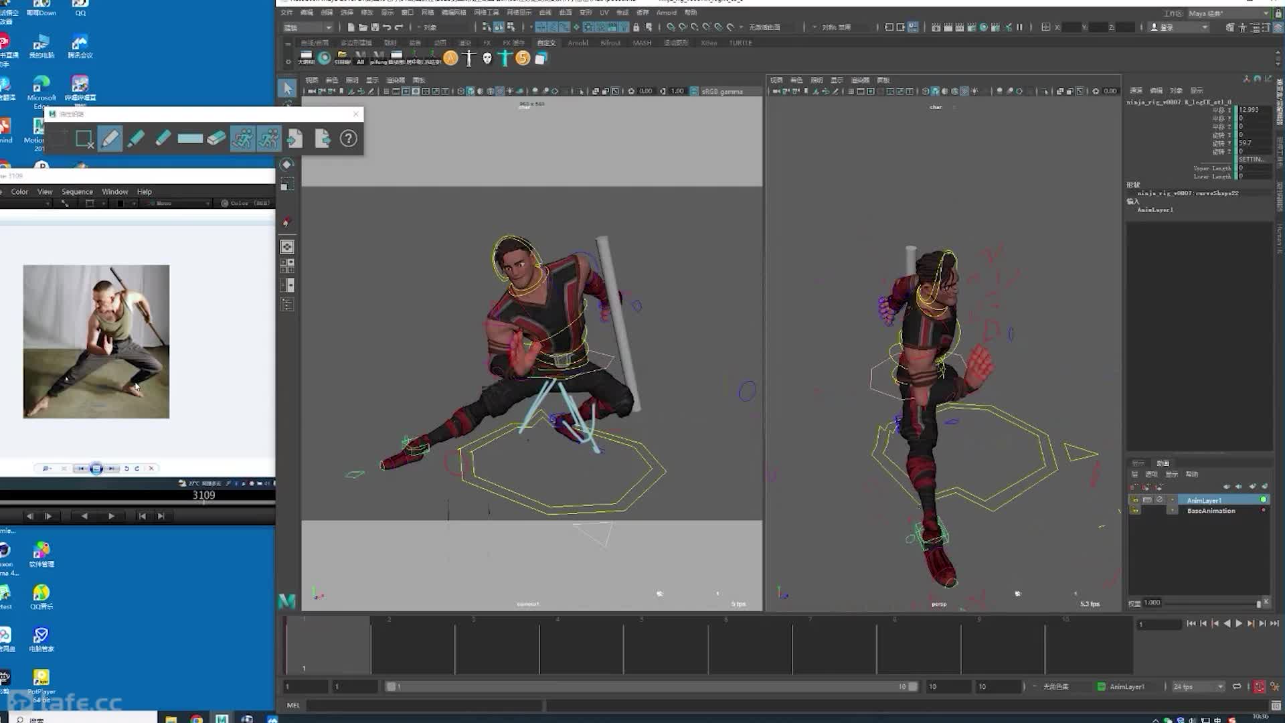Viewport: 1285px width, 723px height.
Task: Click the Save Scene floppy icon
Action: pyautogui.click(x=375, y=27)
